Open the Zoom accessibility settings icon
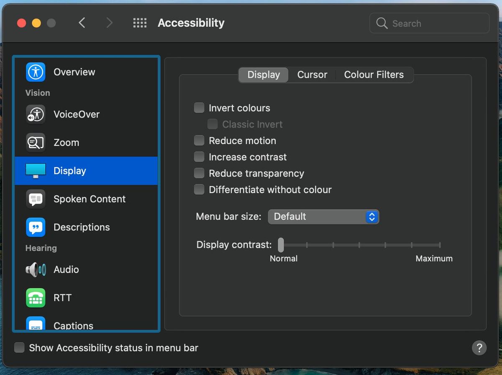Screen dimensions: 502x375 point(36,142)
